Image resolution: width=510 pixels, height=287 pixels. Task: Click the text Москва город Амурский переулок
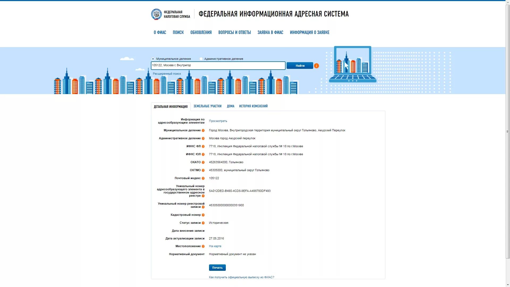(232, 138)
